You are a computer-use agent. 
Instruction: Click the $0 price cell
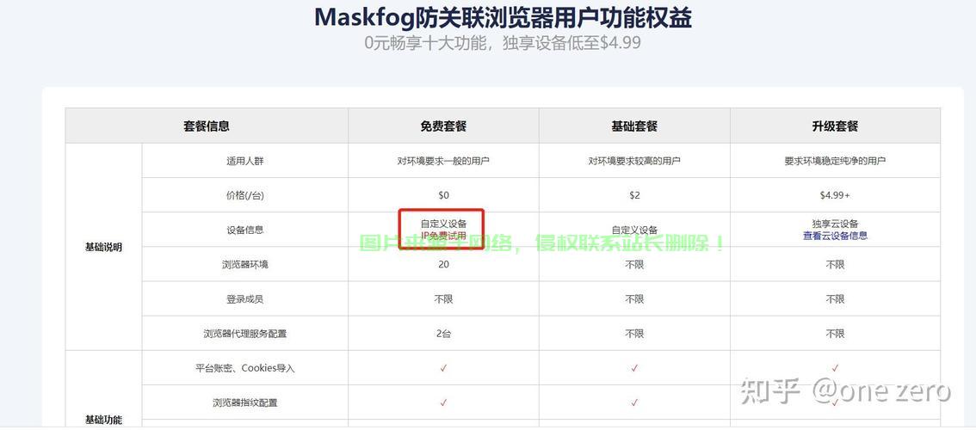coord(443,195)
